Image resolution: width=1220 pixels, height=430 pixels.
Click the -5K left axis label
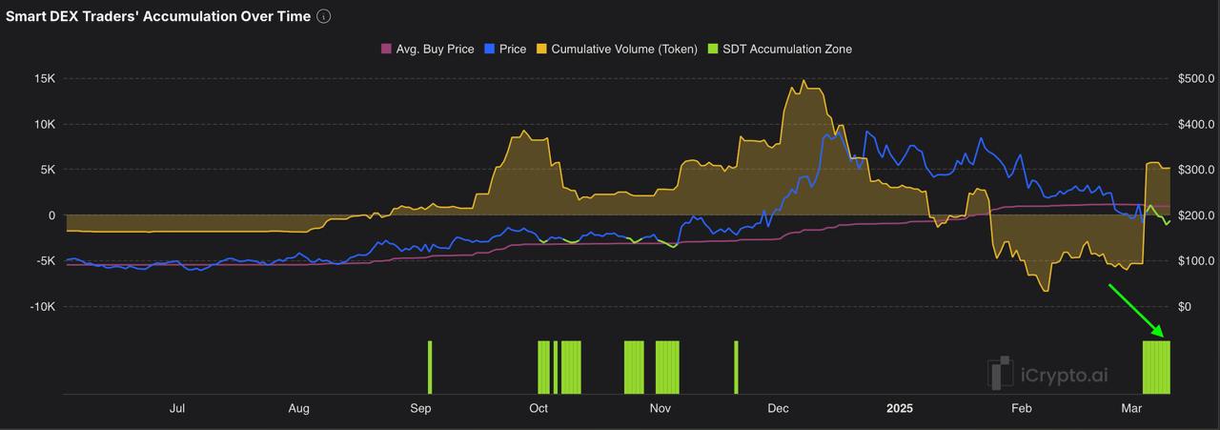pos(46,261)
